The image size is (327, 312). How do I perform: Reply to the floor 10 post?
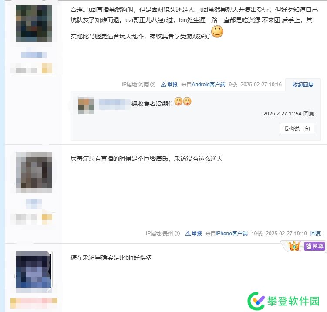pyautogui.click(x=316, y=234)
